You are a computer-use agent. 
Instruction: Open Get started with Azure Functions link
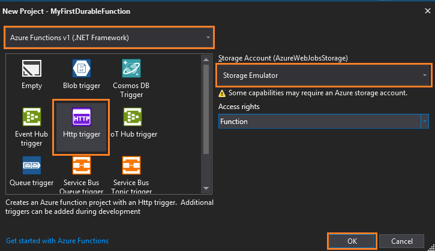(x=58, y=241)
